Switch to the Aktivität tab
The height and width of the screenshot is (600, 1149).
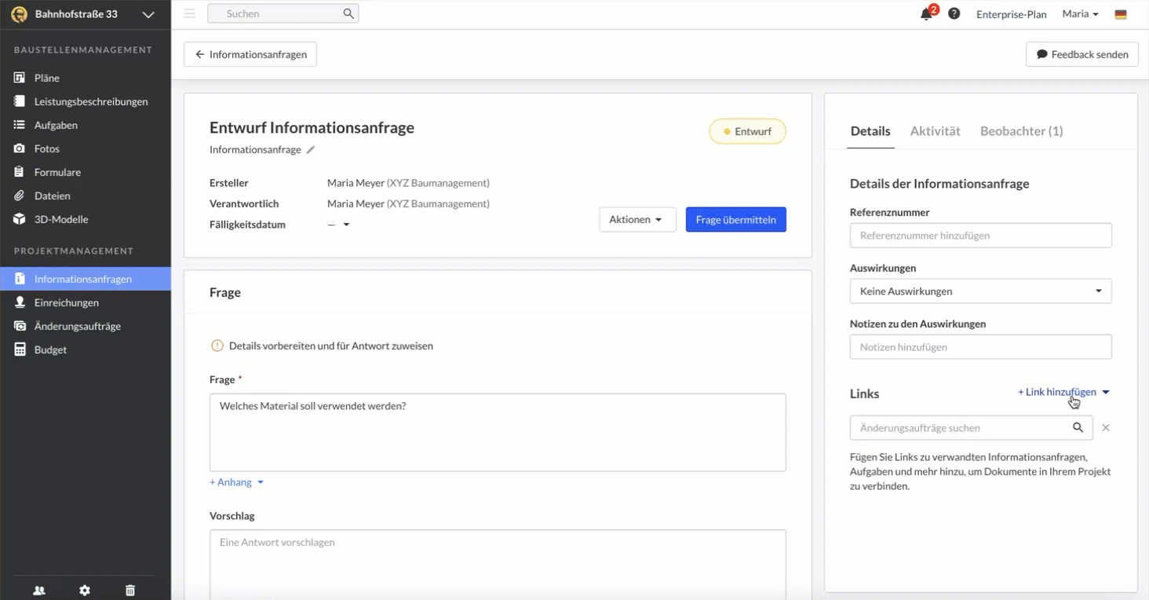[x=936, y=131]
